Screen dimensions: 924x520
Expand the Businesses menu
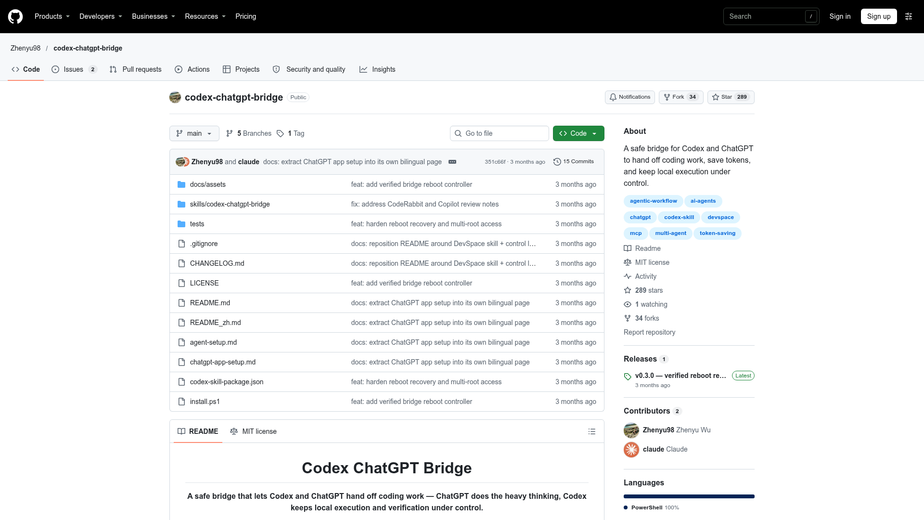154,16
